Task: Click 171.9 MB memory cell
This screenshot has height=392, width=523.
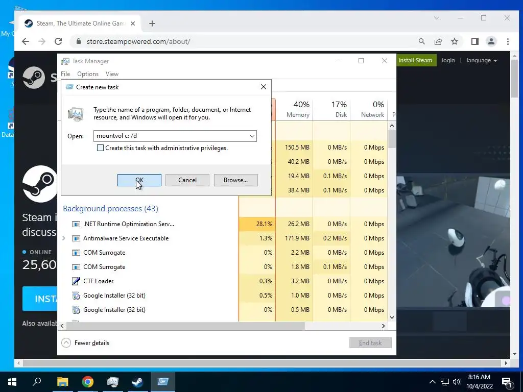Action: coord(294,238)
